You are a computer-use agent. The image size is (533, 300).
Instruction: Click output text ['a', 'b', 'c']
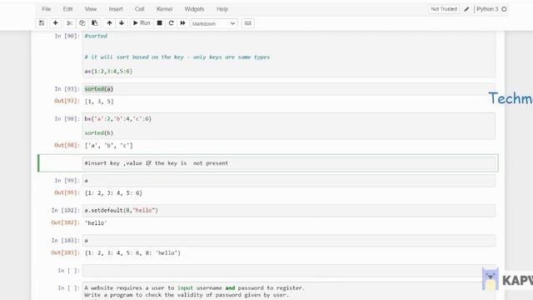point(108,146)
